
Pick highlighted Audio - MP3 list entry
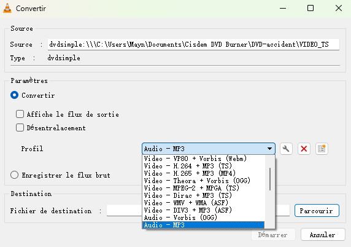click(x=203, y=225)
